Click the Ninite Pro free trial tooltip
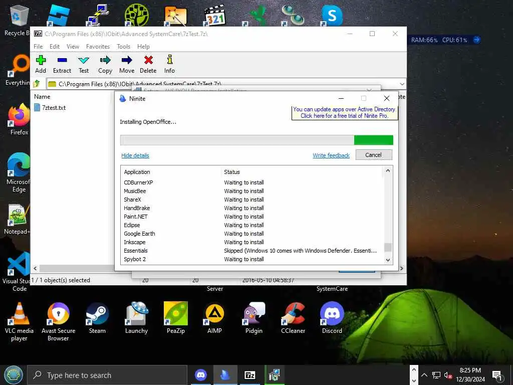Viewport: 513px width, 385px height. pos(345,113)
